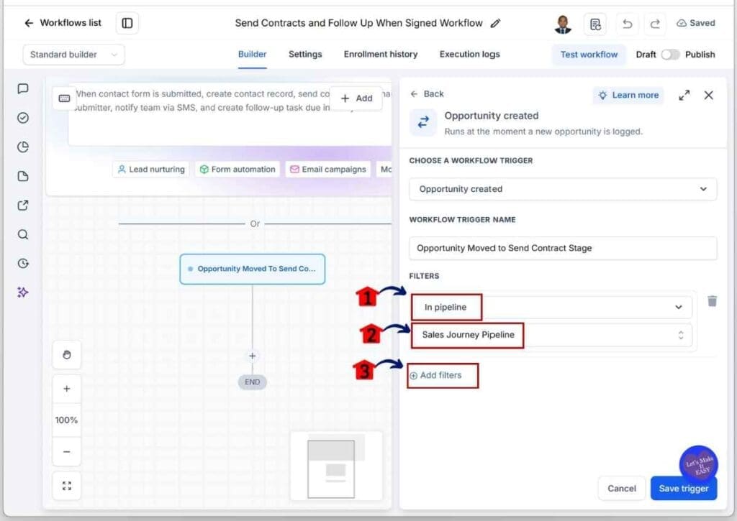The width and height of the screenshot is (737, 521).
Task: Click the Add button in prompt box
Action: pyautogui.click(x=356, y=98)
